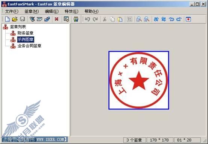Click the stamp icon beside 业务合同签章
Screen dimensions: 208x144
pyautogui.click(x=13, y=46)
